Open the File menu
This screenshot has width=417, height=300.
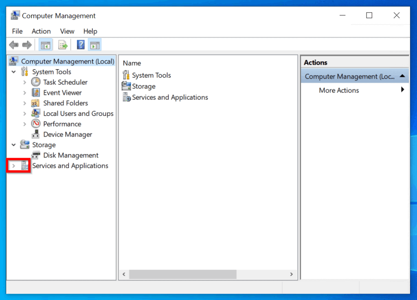click(17, 31)
